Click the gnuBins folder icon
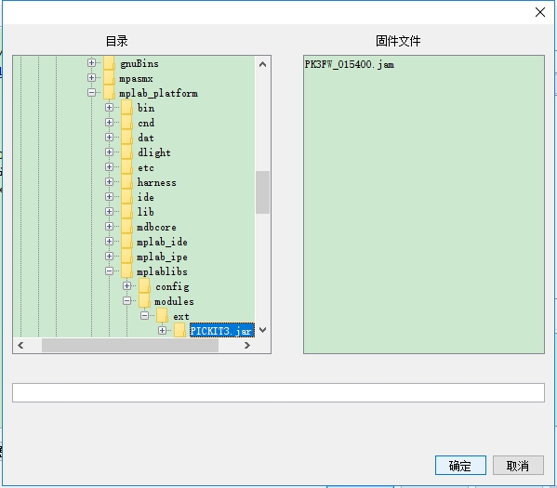The width and height of the screenshot is (557, 488). 109,63
